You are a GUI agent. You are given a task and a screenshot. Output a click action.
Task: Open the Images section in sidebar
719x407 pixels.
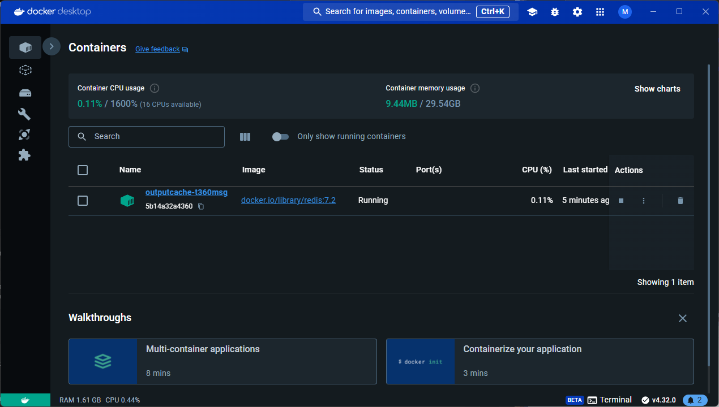click(25, 70)
